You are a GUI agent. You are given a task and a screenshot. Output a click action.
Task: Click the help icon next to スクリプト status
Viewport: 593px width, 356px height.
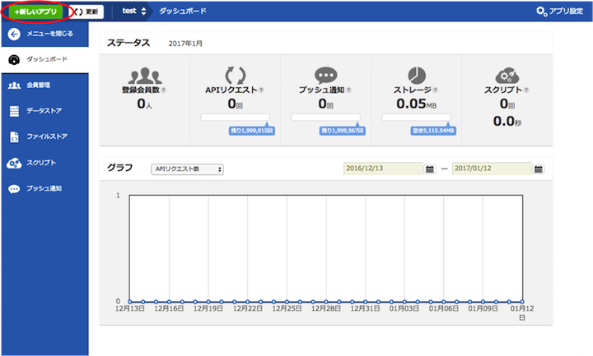click(526, 90)
